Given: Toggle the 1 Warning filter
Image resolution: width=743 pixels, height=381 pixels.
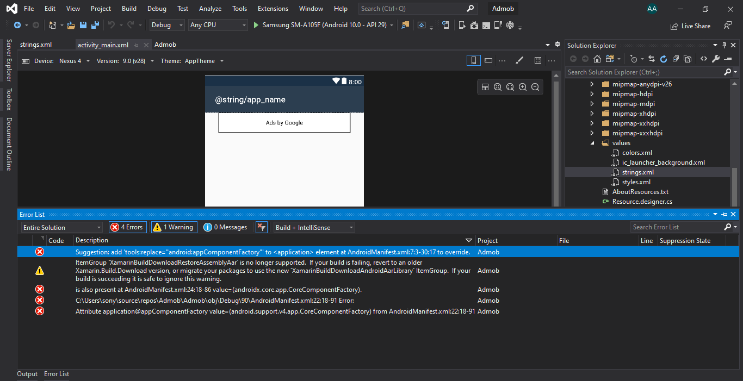Looking at the screenshot, I should [174, 227].
